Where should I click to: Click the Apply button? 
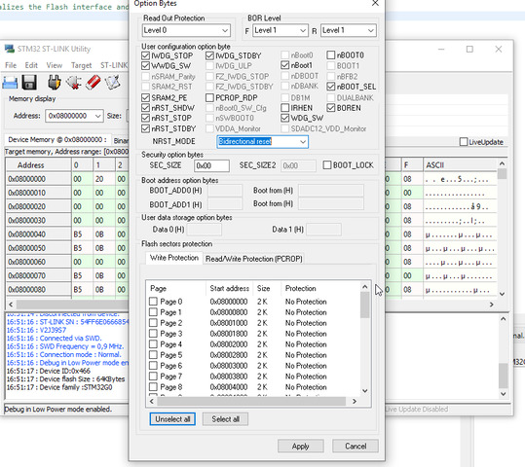300,447
